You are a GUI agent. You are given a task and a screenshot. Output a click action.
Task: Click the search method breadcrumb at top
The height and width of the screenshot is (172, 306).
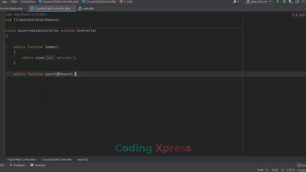(126, 1)
